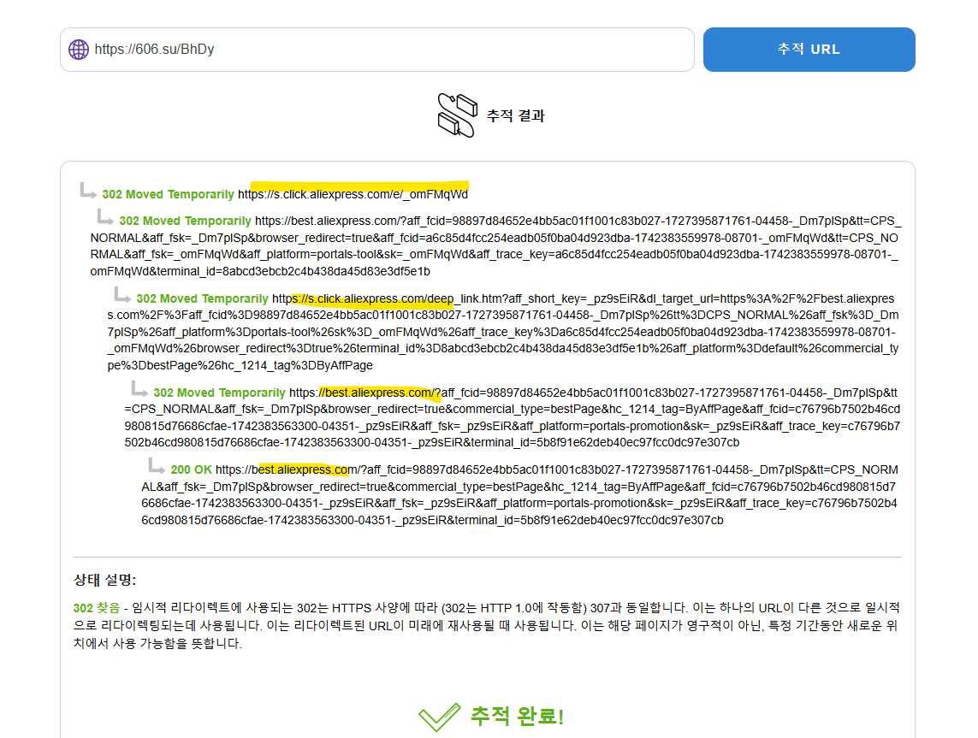Image resolution: width=978 pixels, height=738 pixels.
Task: Click the redirect chain icon beside 추적 결과
Action: (x=457, y=115)
